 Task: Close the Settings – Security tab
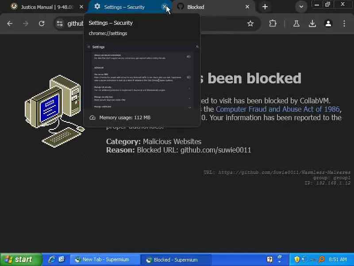click(165, 7)
